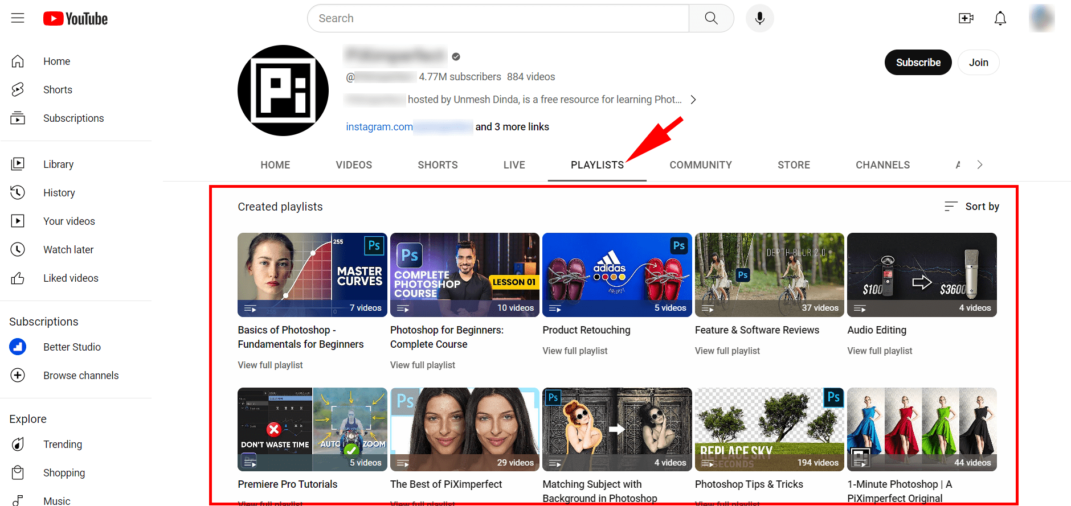Open the hamburger guide menu
This screenshot has height=506, width=1071.
coord(18,18)
